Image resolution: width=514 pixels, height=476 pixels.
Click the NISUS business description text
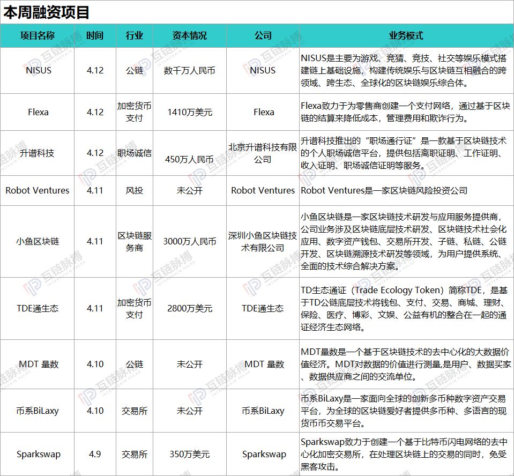click(404, 70)
